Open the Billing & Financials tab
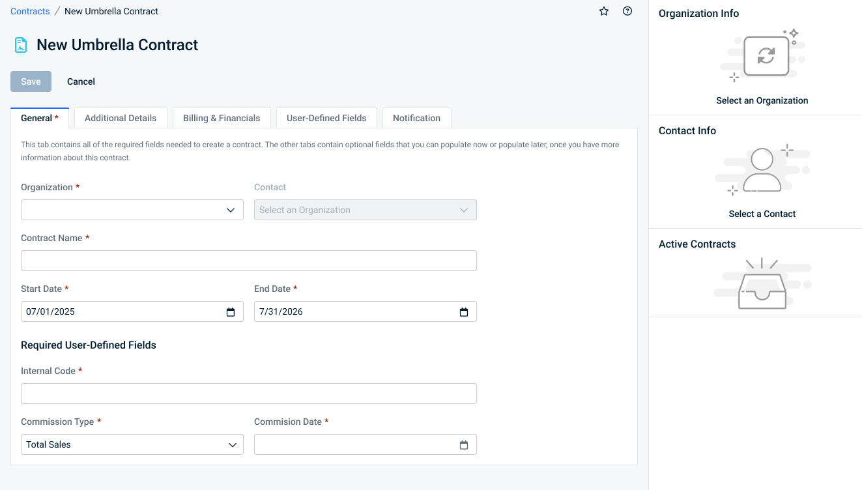The height and width of the screenshot is (490, 862). click(x=222, y=118)
